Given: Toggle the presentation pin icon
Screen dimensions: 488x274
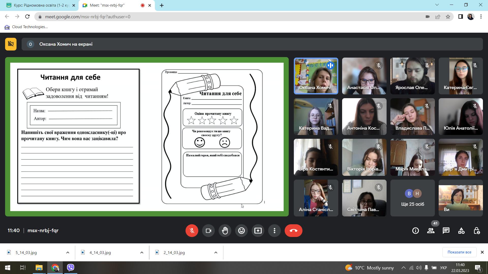Looking at the screenshot, I should pyautogui.click(x=11, y=44).
